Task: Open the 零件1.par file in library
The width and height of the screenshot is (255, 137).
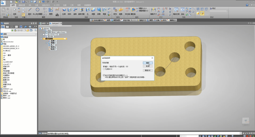Action: click(7, 95)
